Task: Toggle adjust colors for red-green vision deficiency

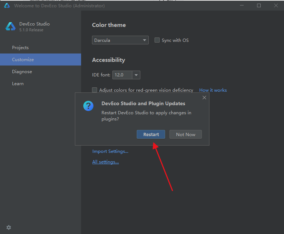Action: 95,90
